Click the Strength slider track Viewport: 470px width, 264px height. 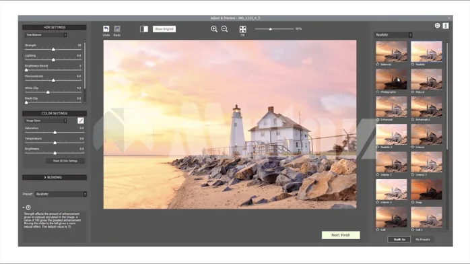(53, 49)
